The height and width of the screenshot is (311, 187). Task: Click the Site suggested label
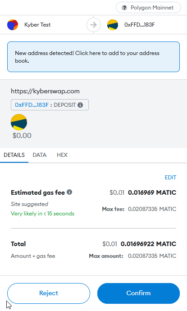29,204
